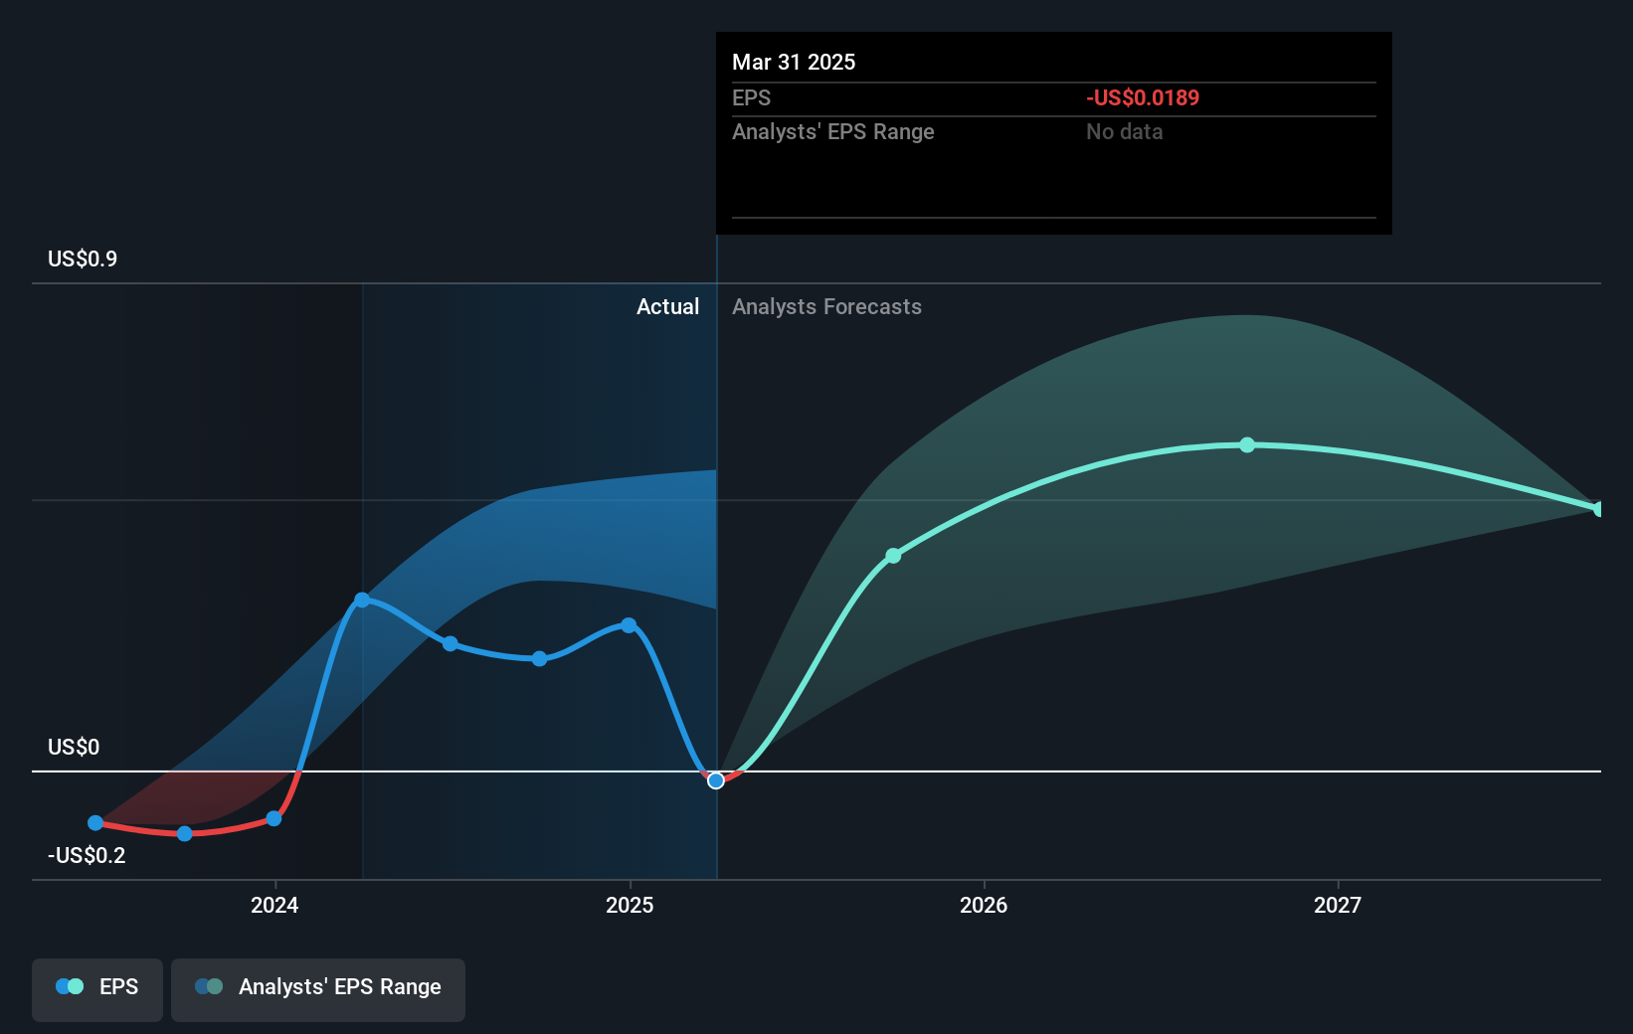Select the first forecast point in late 2025
The image size is (1633, 1034).
click(893, 556)
